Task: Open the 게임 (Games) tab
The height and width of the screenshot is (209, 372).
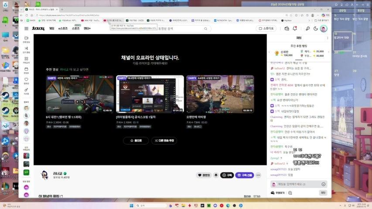Action: click(x=52, y=28)
